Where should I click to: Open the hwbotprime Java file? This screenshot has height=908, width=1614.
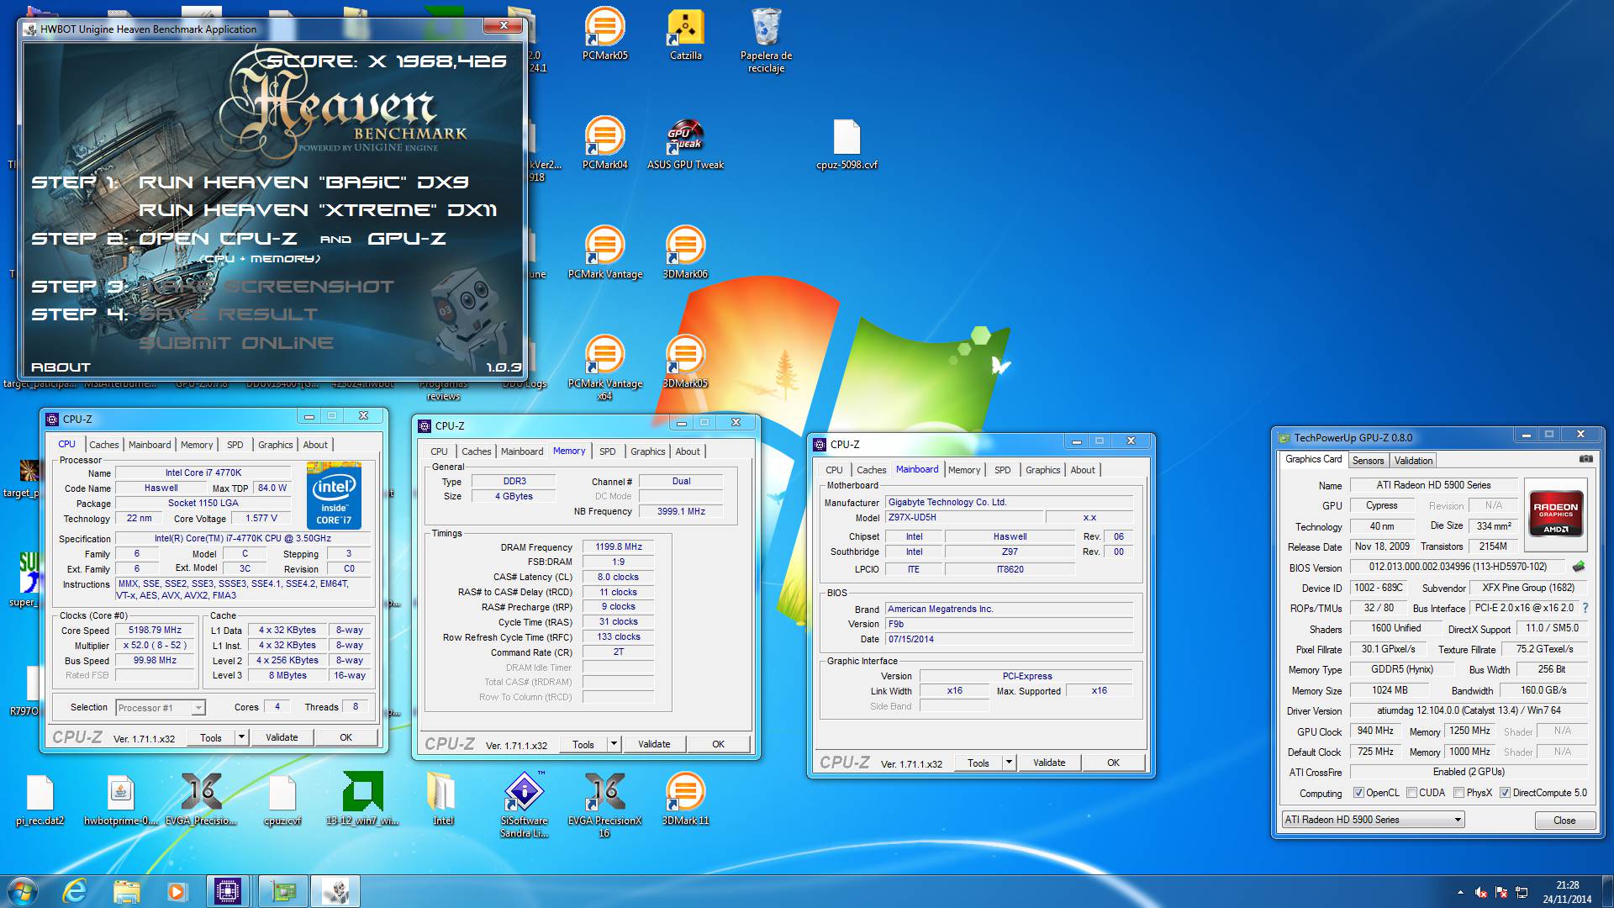(x=120, y=799)
